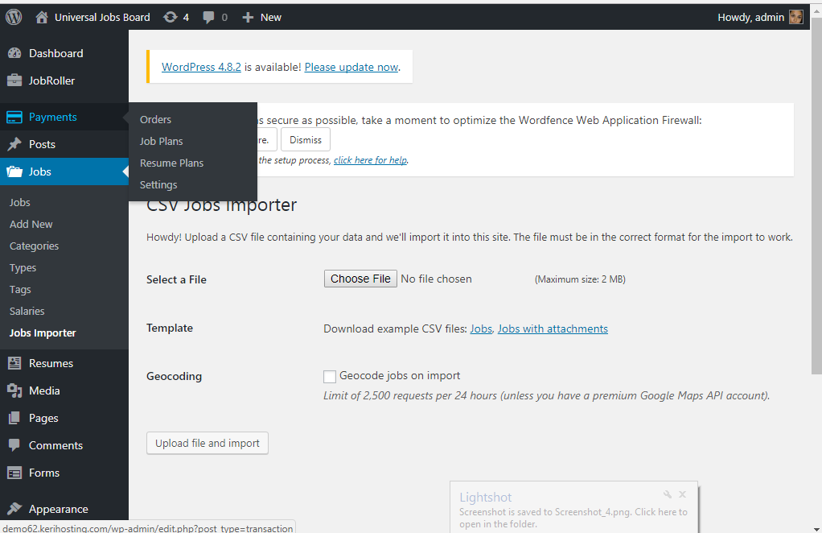The image size is (822, 533).
Task: Click the Posts pushpin icon
Action: click(14, 144)
